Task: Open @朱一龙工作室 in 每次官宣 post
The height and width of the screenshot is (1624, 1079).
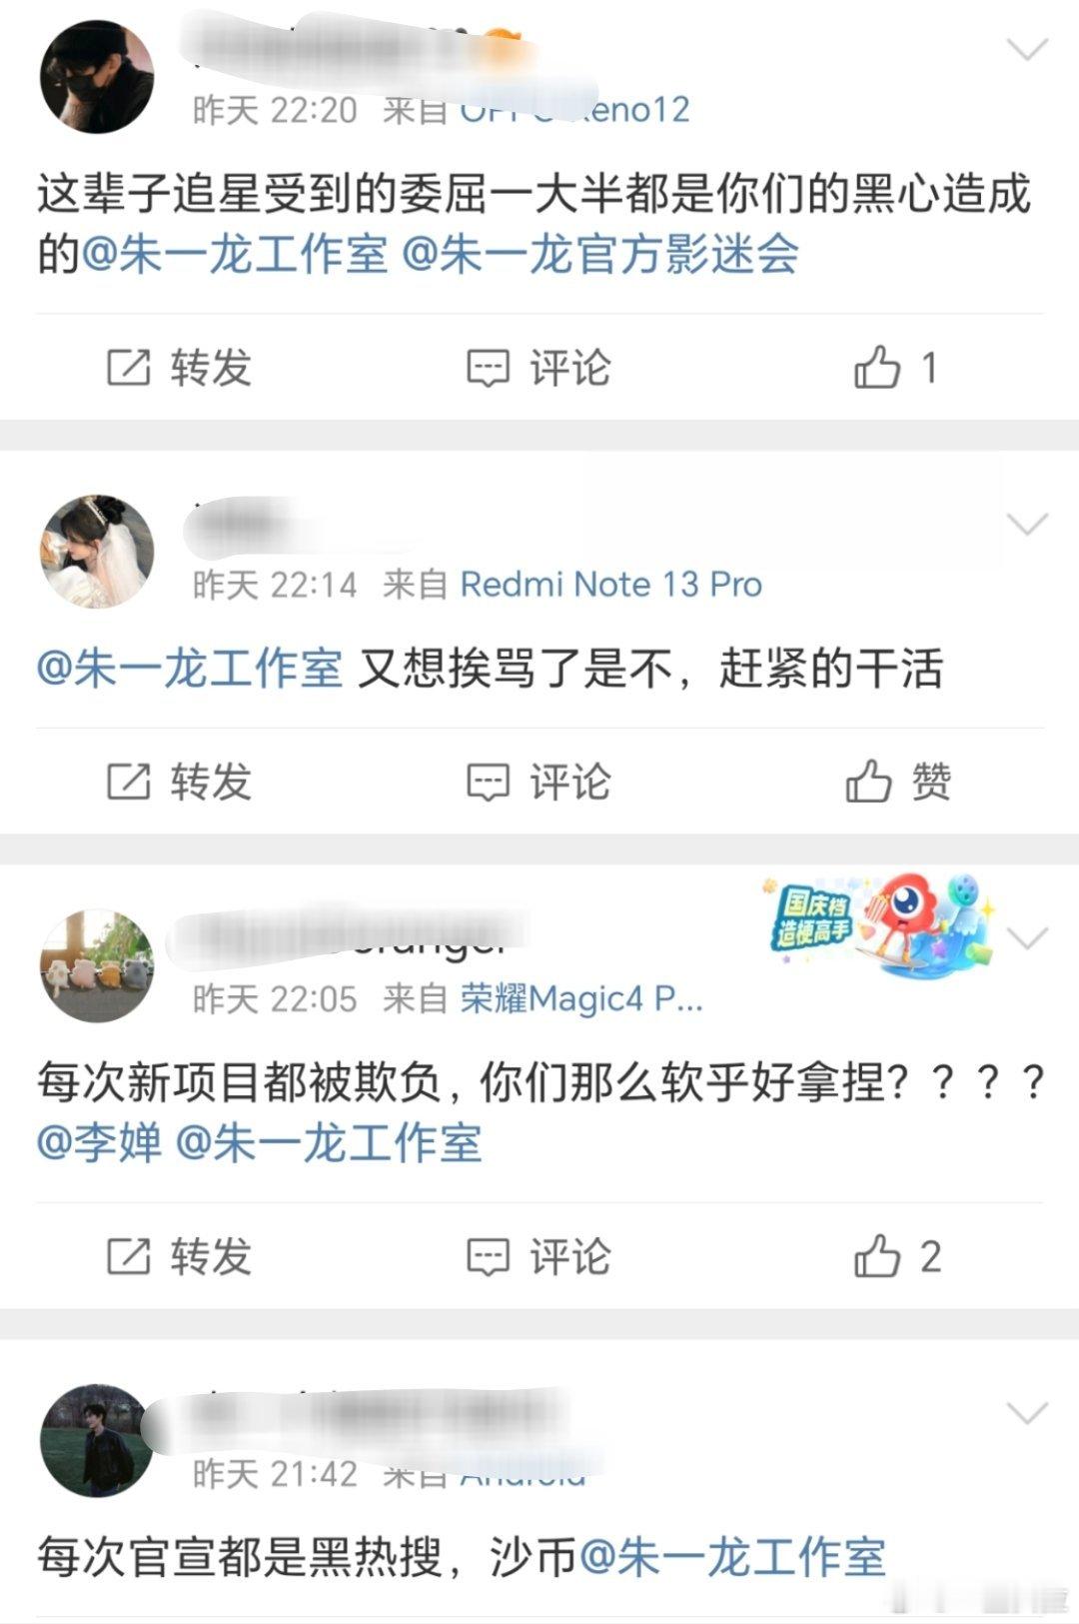Action: tap(732, 1557)
